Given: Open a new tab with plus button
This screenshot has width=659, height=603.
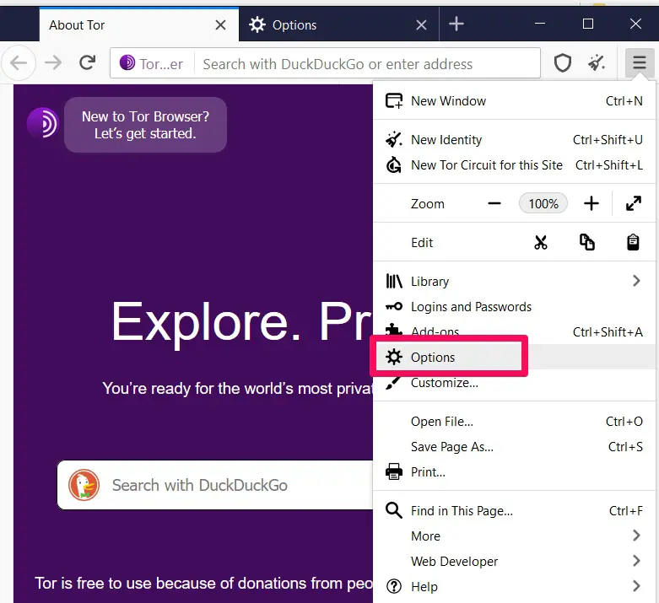Looking at the screenshot, I should pyautogui.click(x=456, y=24).
